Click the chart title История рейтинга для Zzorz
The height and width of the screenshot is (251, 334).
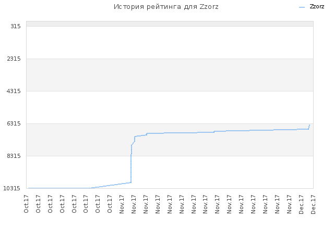[x=166, y=7]
